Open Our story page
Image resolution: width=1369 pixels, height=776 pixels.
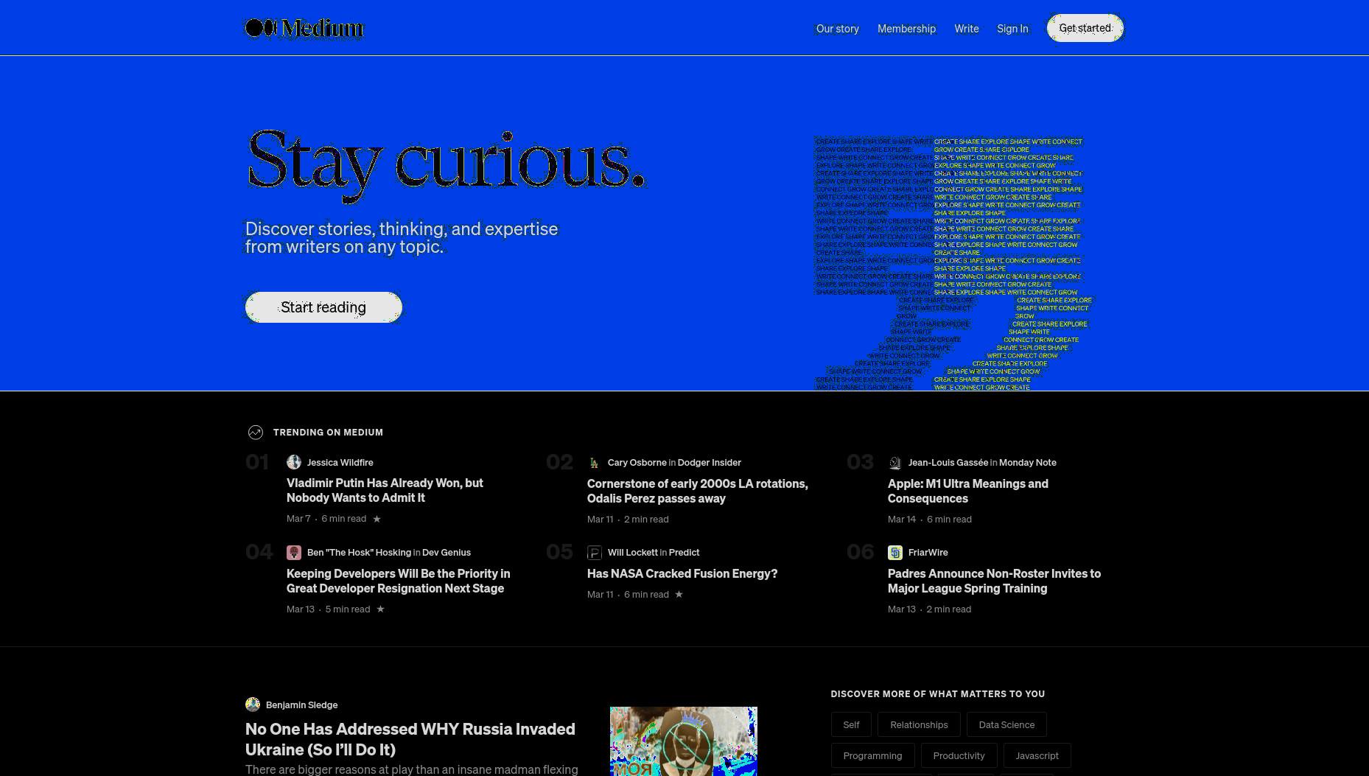coord(838,29)
